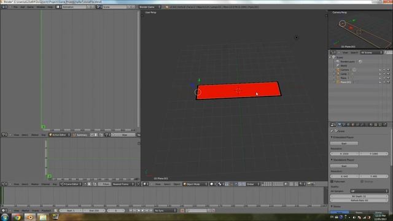This screenshot has width=393, height=221.
Task: Click the Filters button in Graph Editor
Action: 104,184
